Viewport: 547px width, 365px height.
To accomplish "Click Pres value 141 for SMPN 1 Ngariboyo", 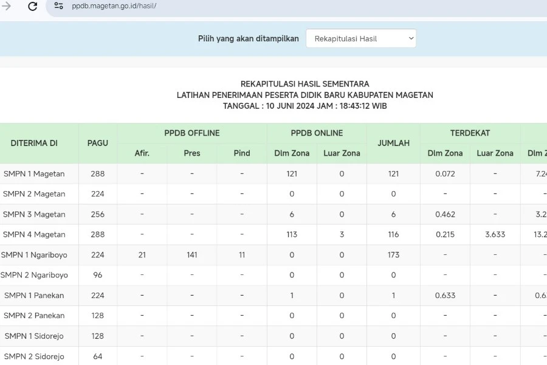I will point(192,255).
